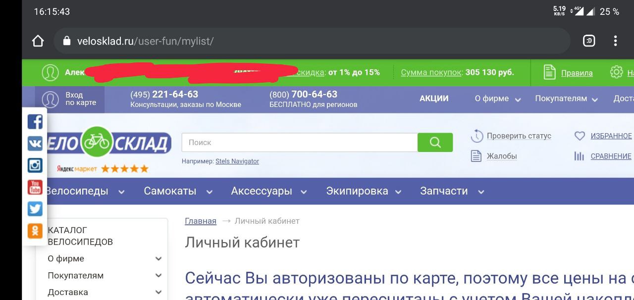Click the Stels Navigator example link
This screenshot has width=634, height=300.
(237, 161)
